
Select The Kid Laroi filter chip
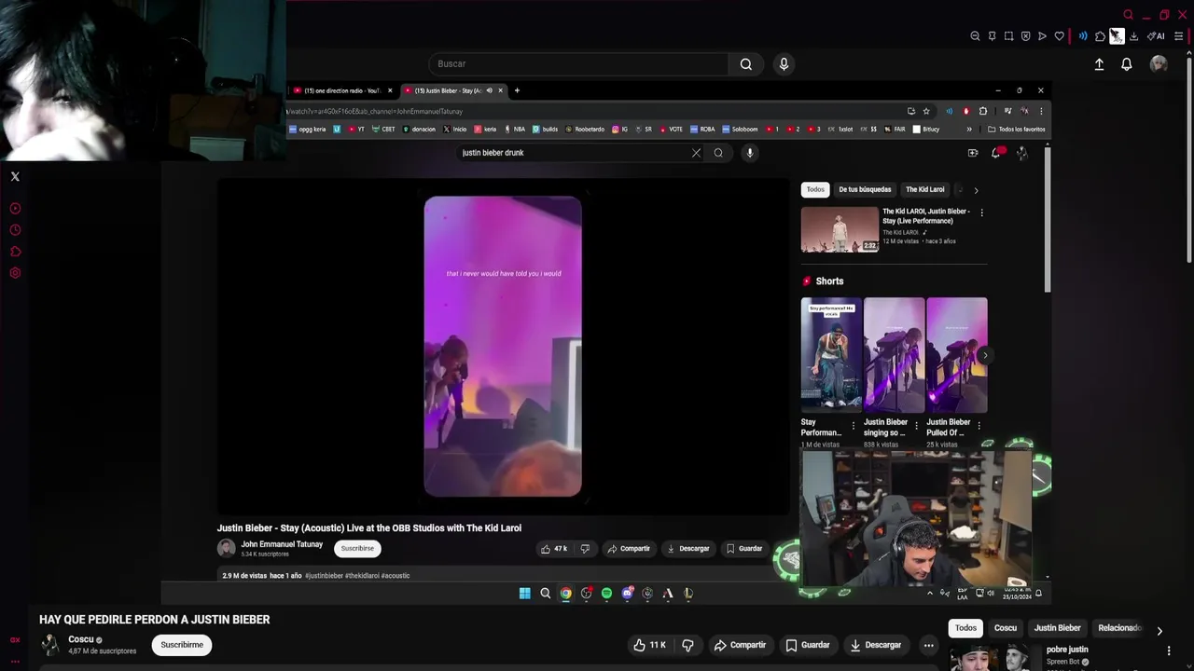tap(925, 189)
